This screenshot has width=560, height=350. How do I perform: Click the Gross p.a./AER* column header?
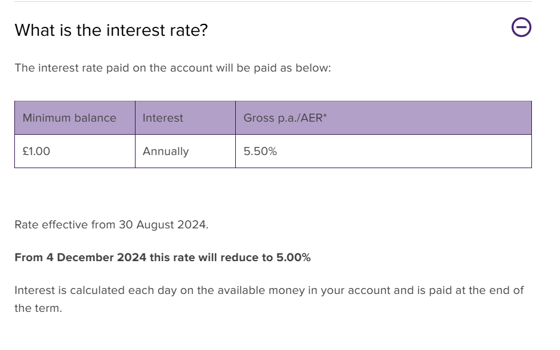tap(383, 117)
